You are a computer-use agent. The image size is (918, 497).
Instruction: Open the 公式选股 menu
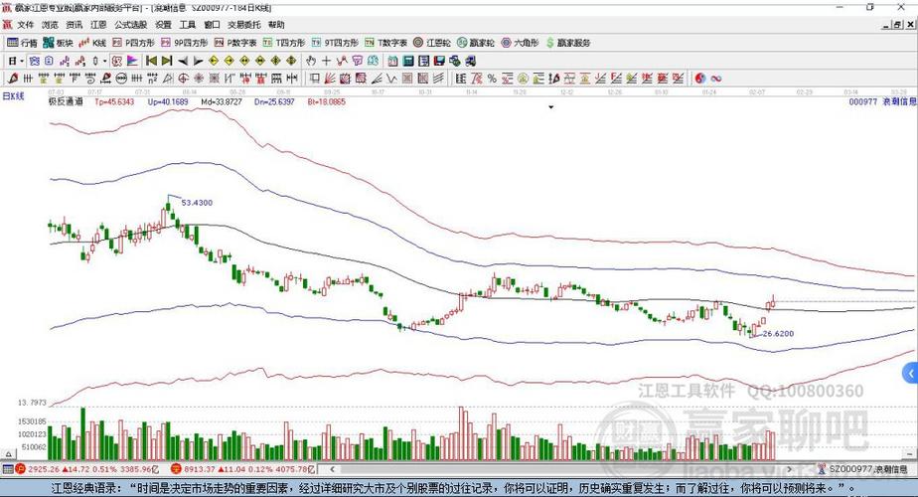coord(130,24)
